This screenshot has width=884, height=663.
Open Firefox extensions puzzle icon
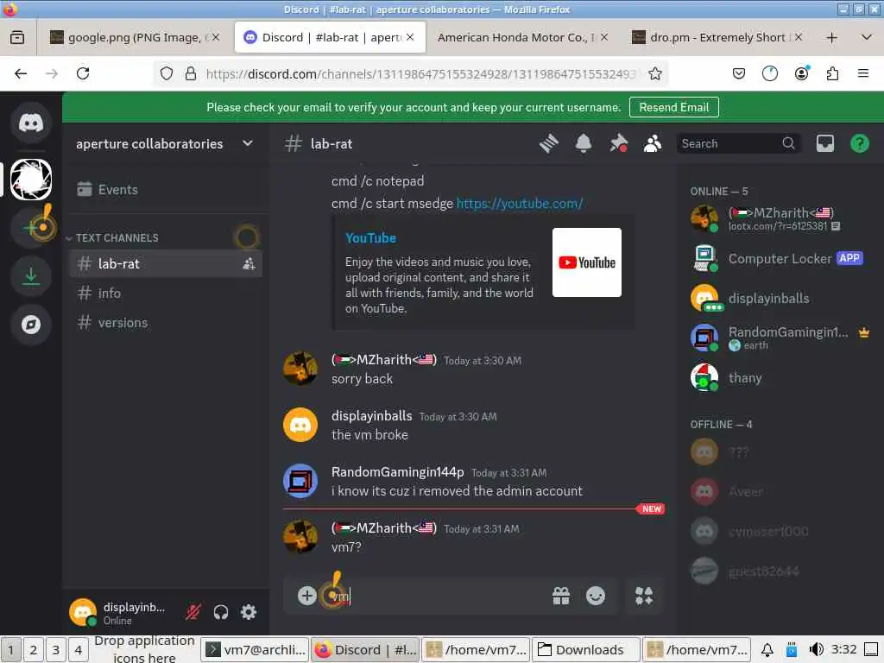(833, 73)
